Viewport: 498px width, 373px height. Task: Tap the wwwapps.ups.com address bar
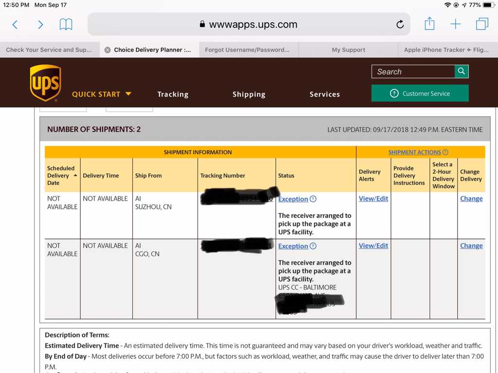point(249,24)
